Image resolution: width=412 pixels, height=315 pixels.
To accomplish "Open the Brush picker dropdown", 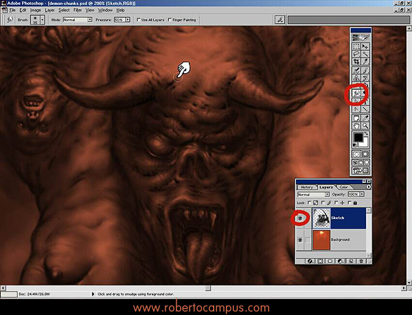I will 43,20.
